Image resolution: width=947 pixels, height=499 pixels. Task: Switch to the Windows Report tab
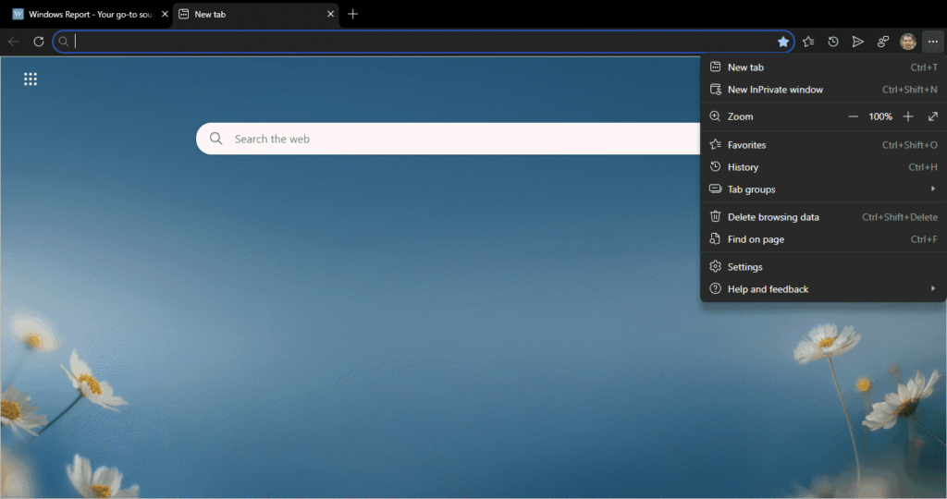point(83,15)
